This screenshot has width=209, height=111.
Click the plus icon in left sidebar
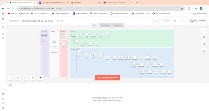point(3,23)
